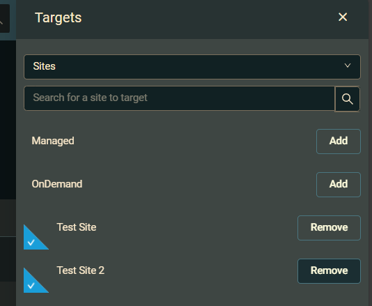Click the Targets panel heading
Image resolution: width=372 pixels, height=306 pixels.
click(58, 18)
